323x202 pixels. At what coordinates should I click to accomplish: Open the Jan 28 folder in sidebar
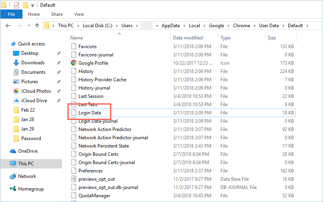tap(27, 120)
